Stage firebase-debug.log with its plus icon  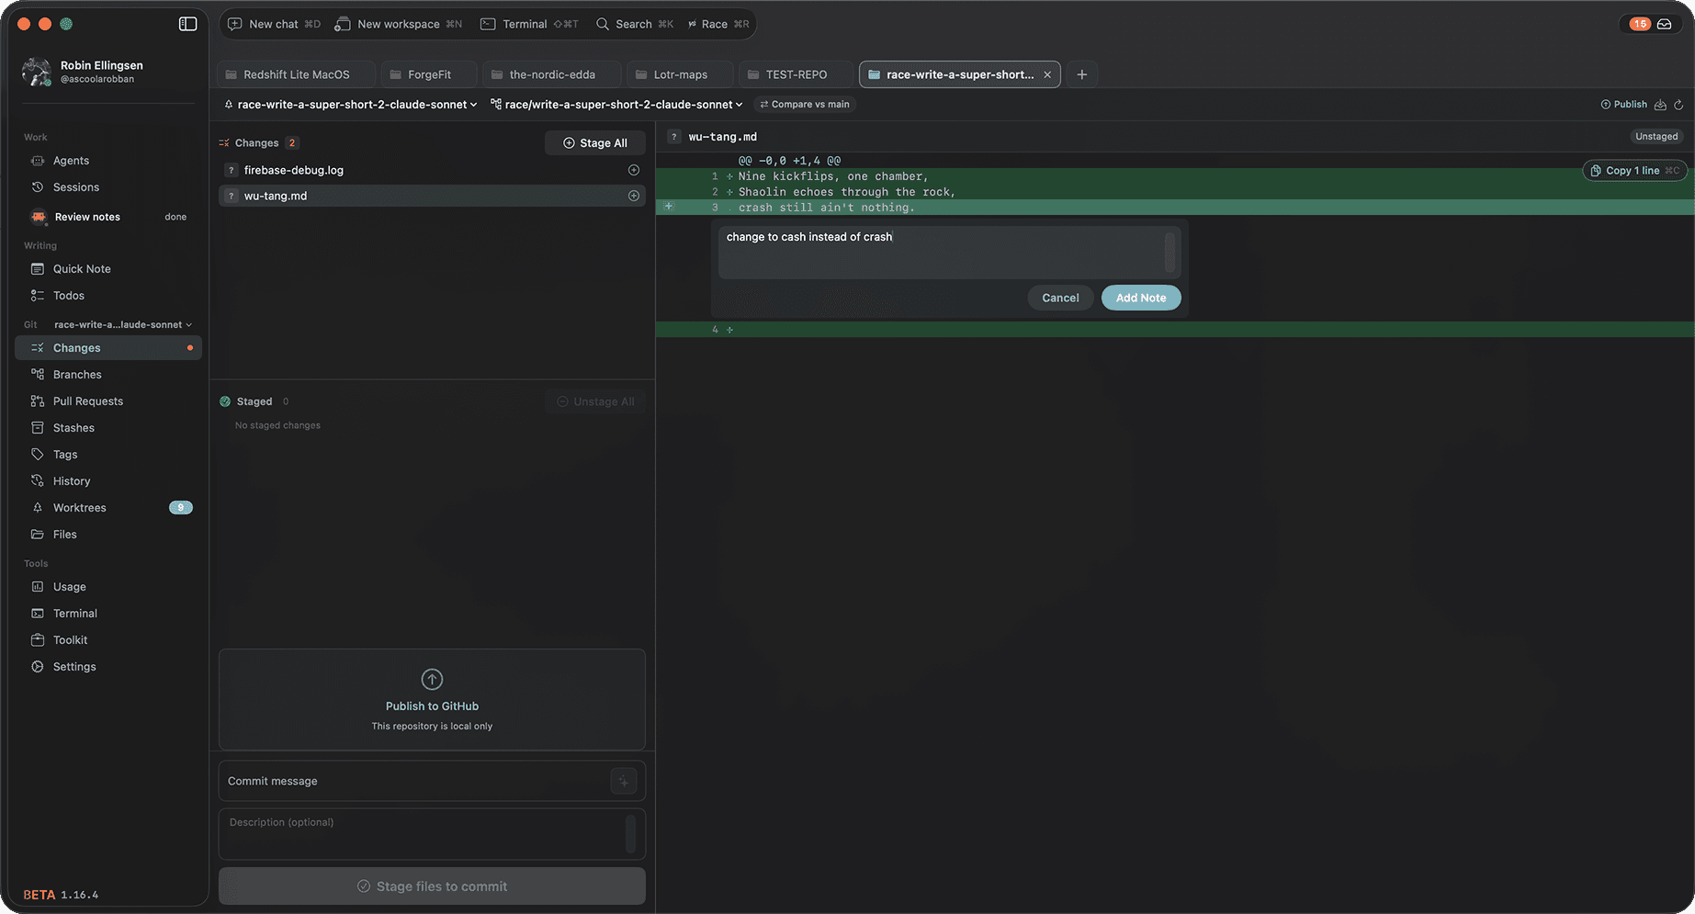point(634,170)
